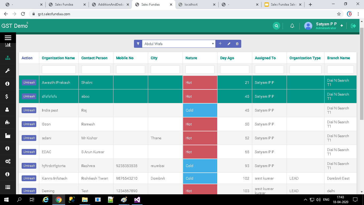364x205 pixels.
Task: Click the dollar sign sidebar icon
Action: 7,97
